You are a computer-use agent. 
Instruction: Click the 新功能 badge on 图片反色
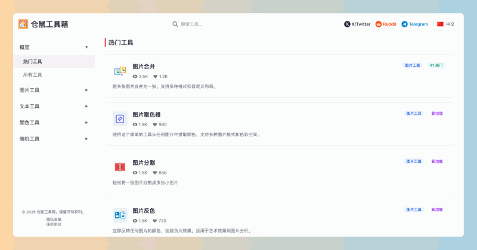pyautogui.click(x=437, y=210)
